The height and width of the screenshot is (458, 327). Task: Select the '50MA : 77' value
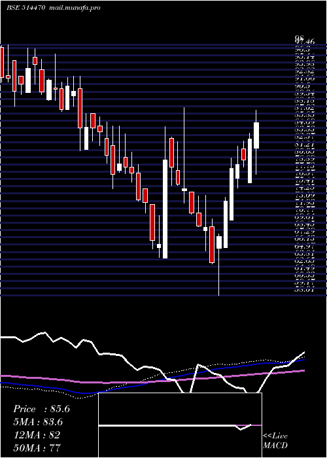coord(37,448)
